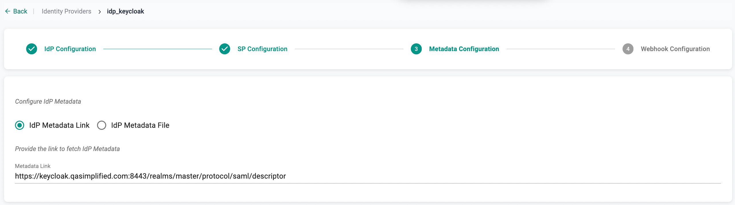Focus the Metadata Link URL input field
Screen dimensions: 735x205
click(x=367, y=176)
